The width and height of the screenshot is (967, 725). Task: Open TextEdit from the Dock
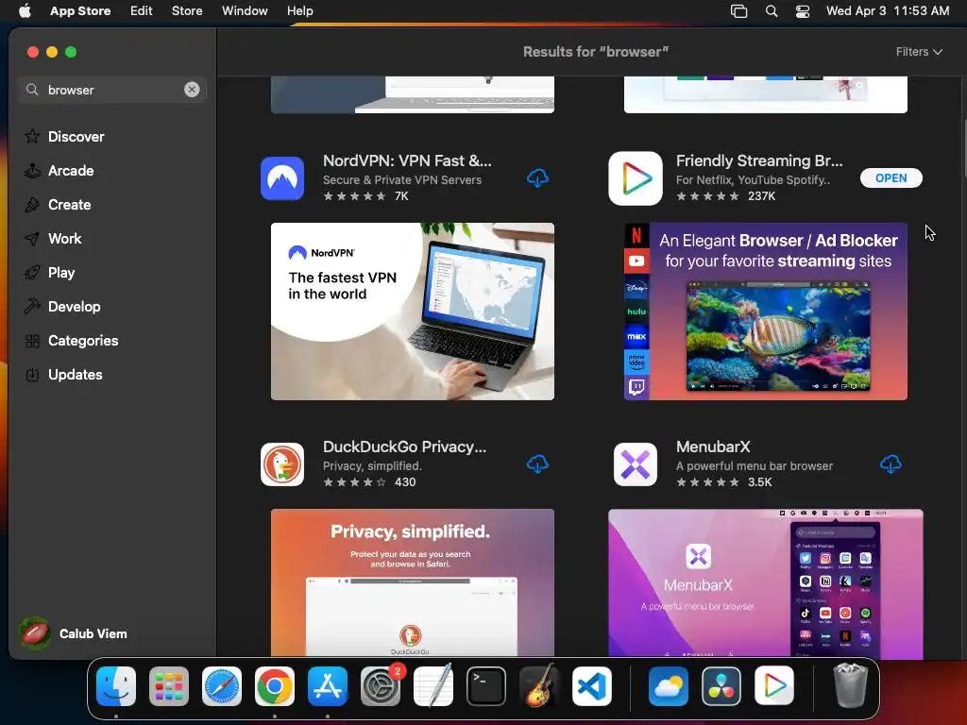click(x=433, y=686)
